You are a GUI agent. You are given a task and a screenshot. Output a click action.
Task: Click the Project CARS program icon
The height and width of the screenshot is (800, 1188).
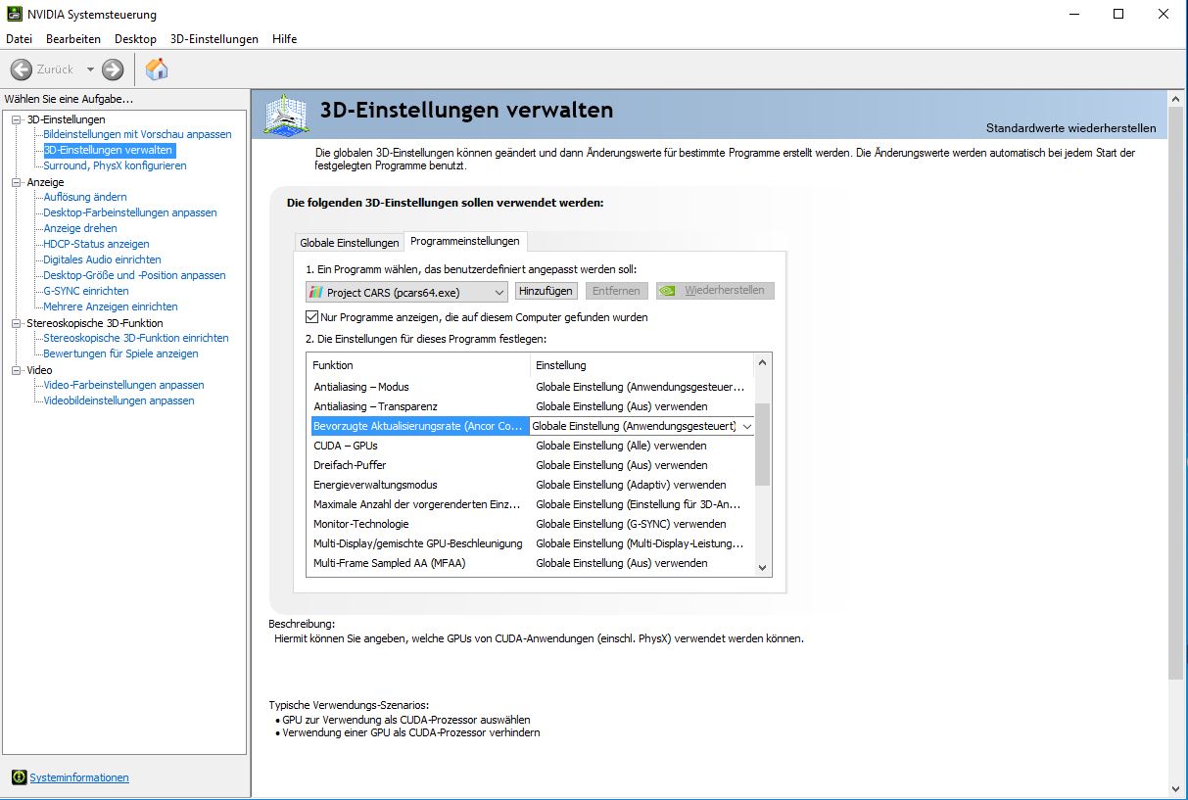[x=315, y=292]
